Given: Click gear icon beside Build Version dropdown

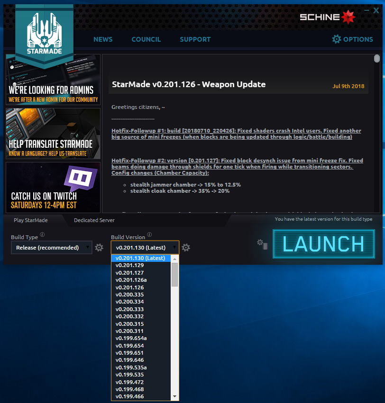Looking at the screenshot, I should coord(186,248).
